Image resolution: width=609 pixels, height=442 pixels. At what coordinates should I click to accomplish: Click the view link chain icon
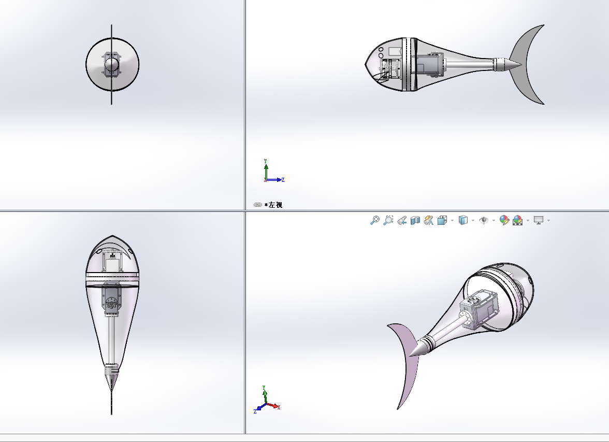pyautogui.click(x=257, y=205)
